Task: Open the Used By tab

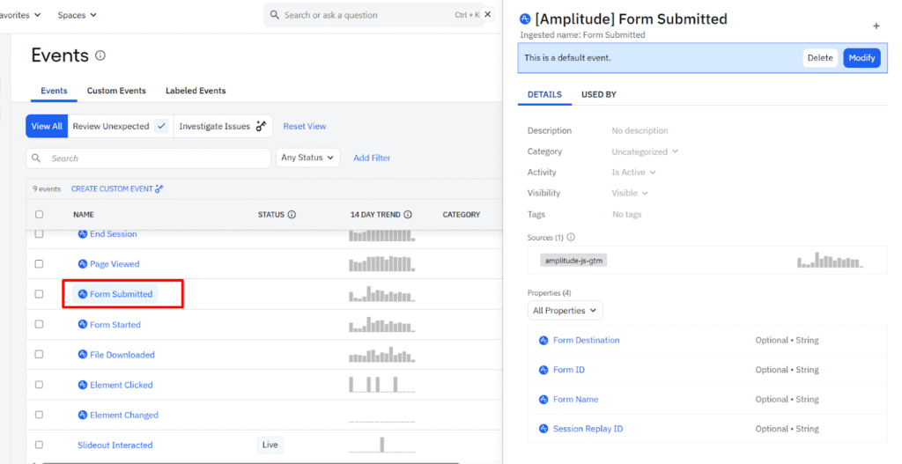Action: click(x=598, y=94)
